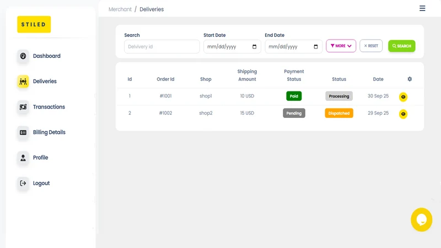
Task: Select Deliveries menu item
Action: pyautogui.click(x=45, y=81)
